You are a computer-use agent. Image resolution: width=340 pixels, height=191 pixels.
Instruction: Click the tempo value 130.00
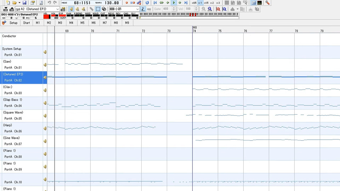tap(112, 3)
